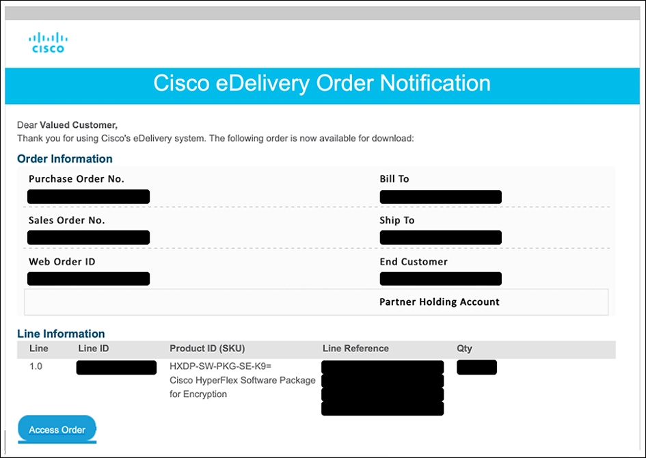
Task: Click the Line ID column header
Action: (94, 349)
